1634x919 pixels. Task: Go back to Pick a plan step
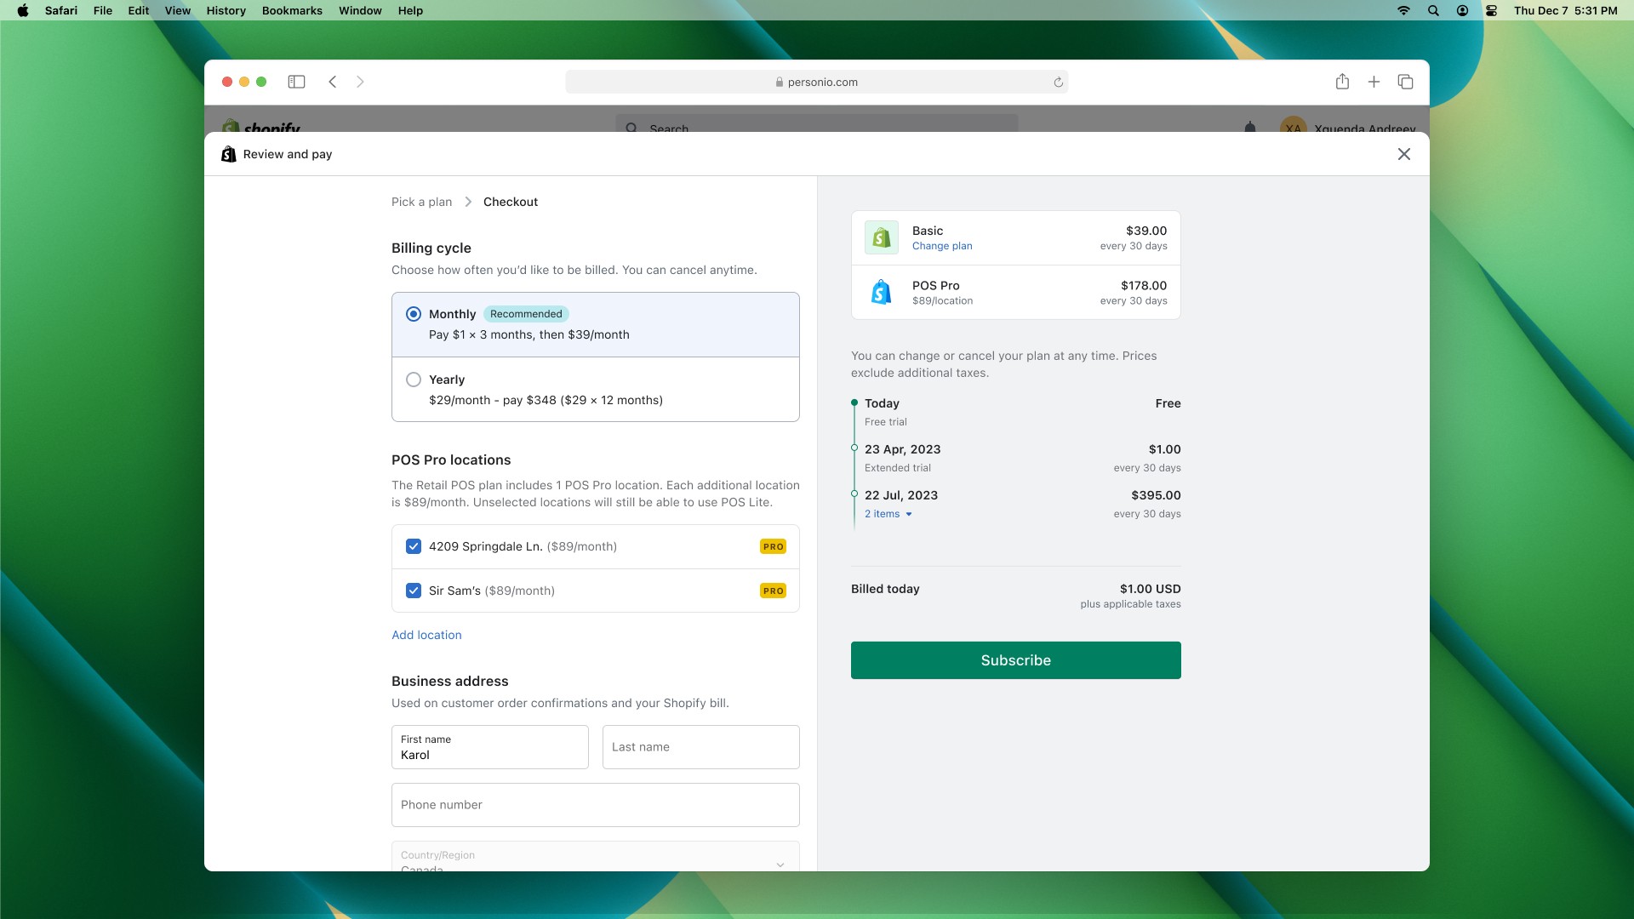tap(421, 202)
